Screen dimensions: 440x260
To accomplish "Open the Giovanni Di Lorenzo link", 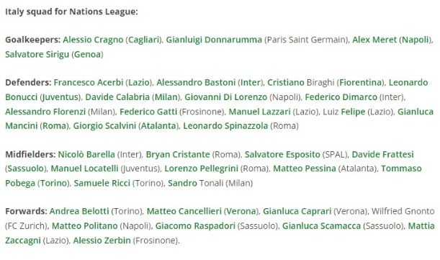I will 225,97.
